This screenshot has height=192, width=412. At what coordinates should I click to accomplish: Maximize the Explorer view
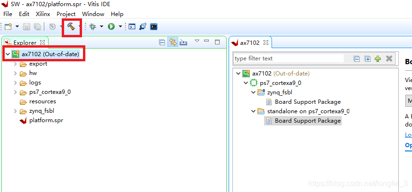pos(217,42)
